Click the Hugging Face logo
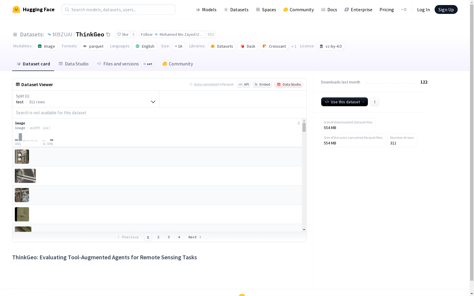The width and height of the screenshot is (474, 296). pos(33,9)
